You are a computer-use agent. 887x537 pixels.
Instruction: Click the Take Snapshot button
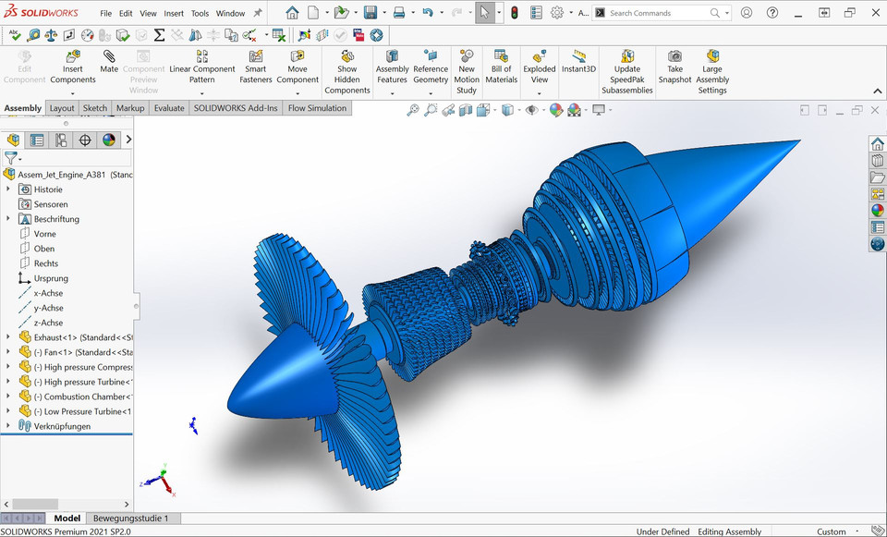click(674, 66)
